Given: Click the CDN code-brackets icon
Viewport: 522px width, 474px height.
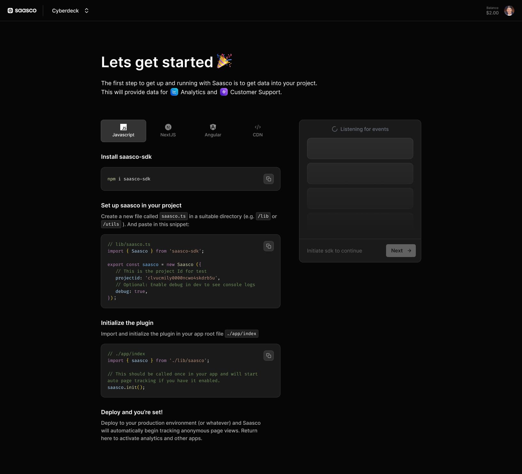Looking at the screenshot, I should [258, 127].
